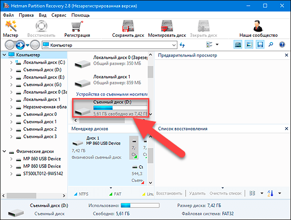Select Локальный диск 1 in tree
The height and width of the screenshot is (220, 291).
[42, 99]
